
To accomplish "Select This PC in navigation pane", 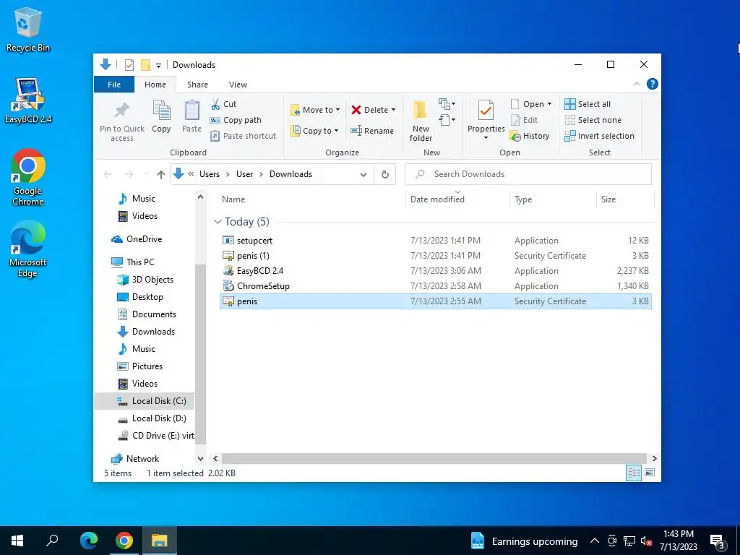I will [139, 262].
